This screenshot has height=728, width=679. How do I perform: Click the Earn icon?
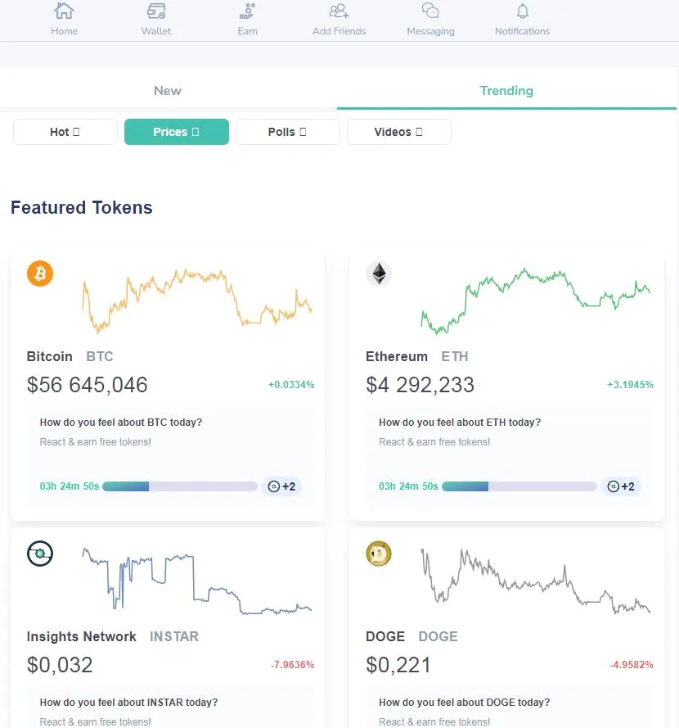(247, 11)
